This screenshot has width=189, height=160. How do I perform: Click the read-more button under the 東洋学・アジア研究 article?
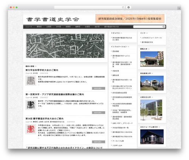[99, 113]
